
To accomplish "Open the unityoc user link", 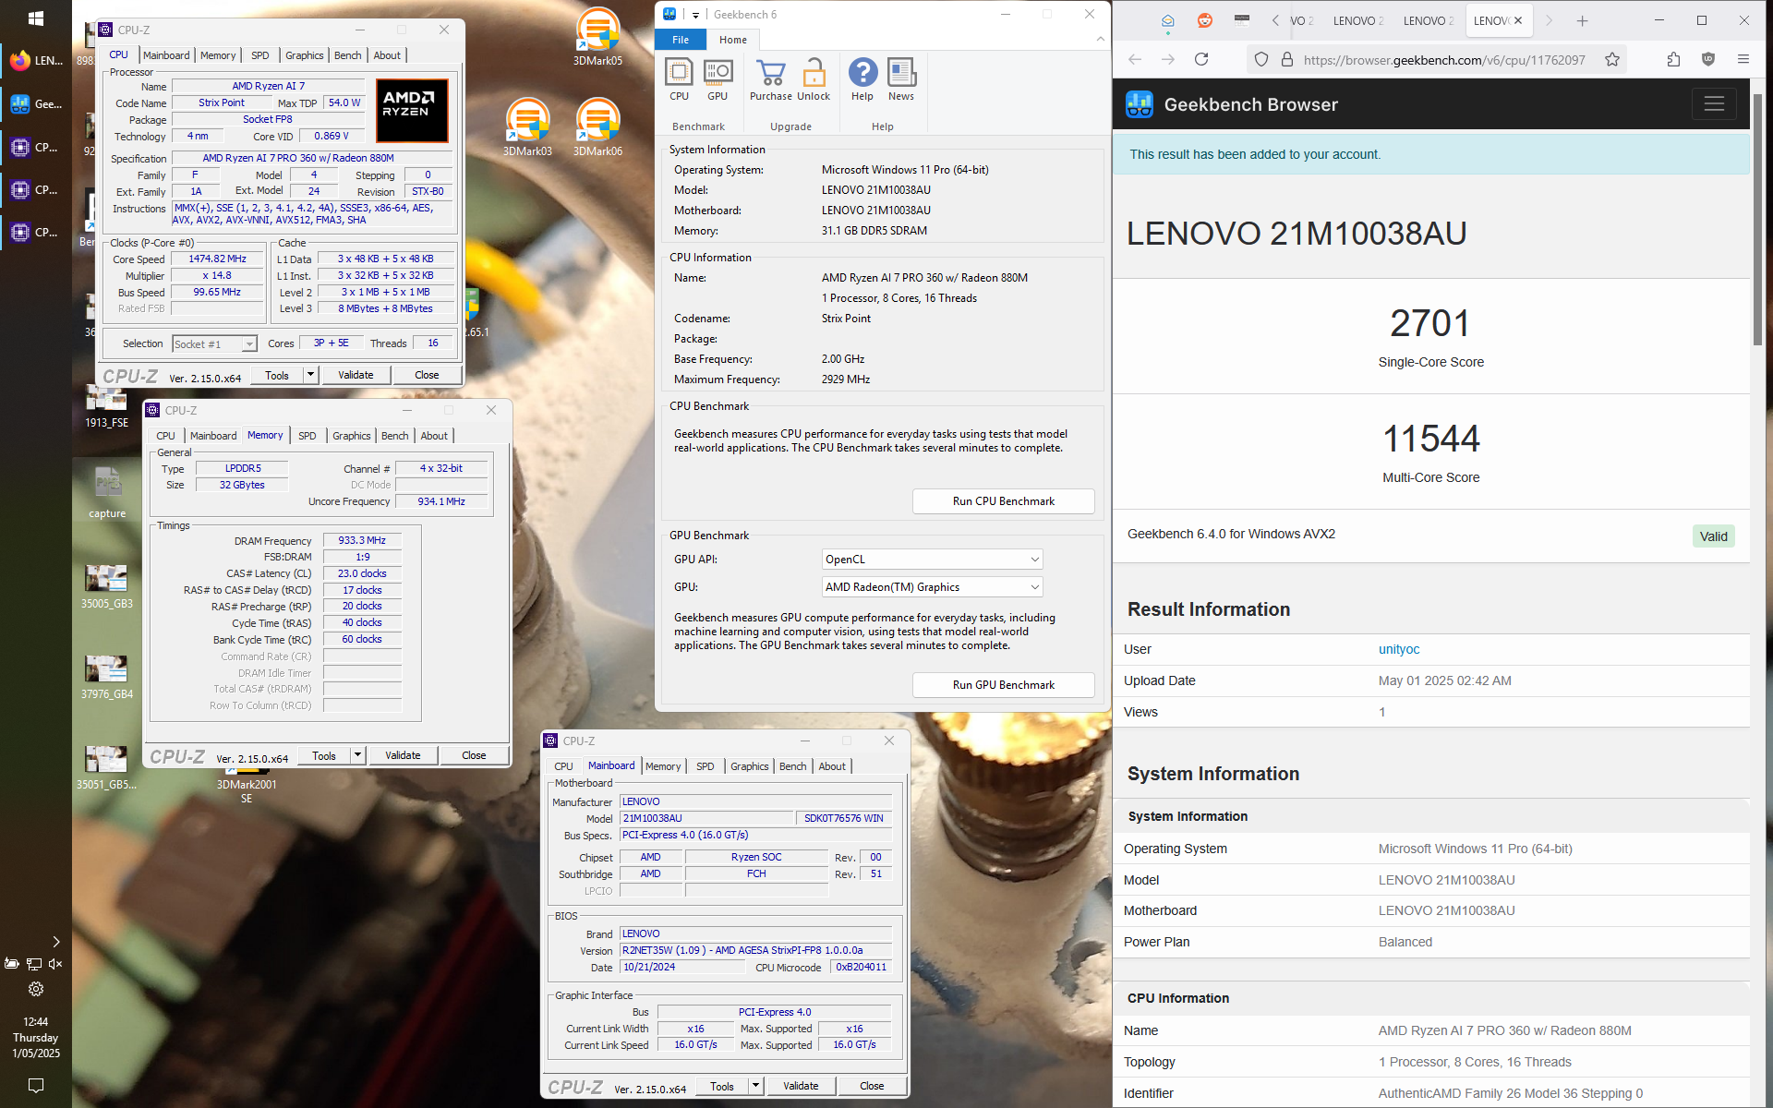I will coord(1399,649).
